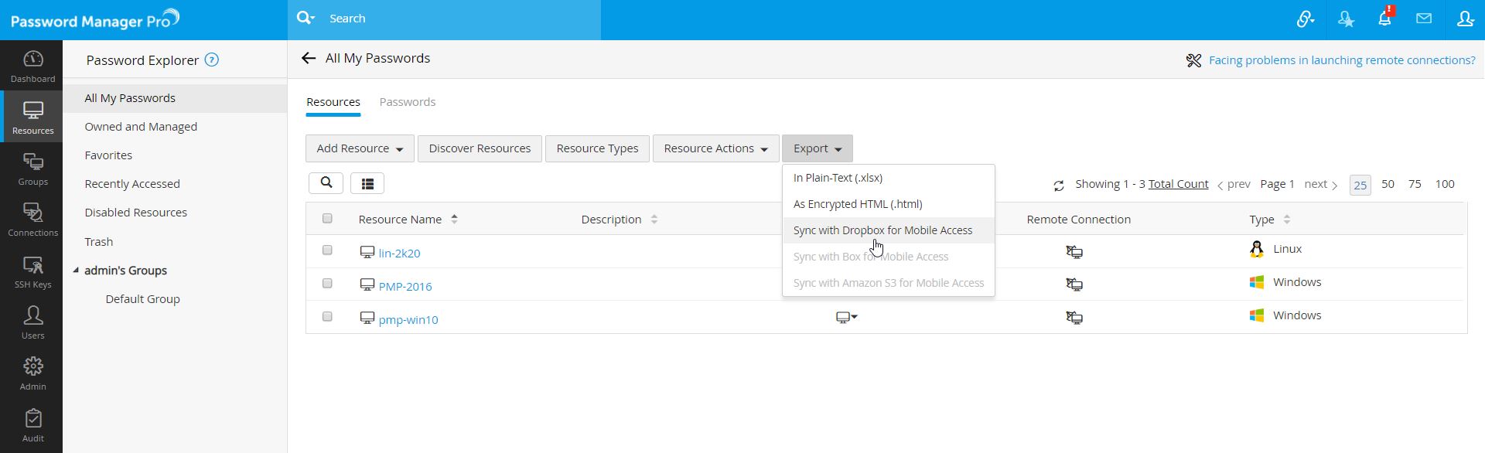Launch remote connection for lin-2k20

pyautogui.click(x=1074, y=252)
